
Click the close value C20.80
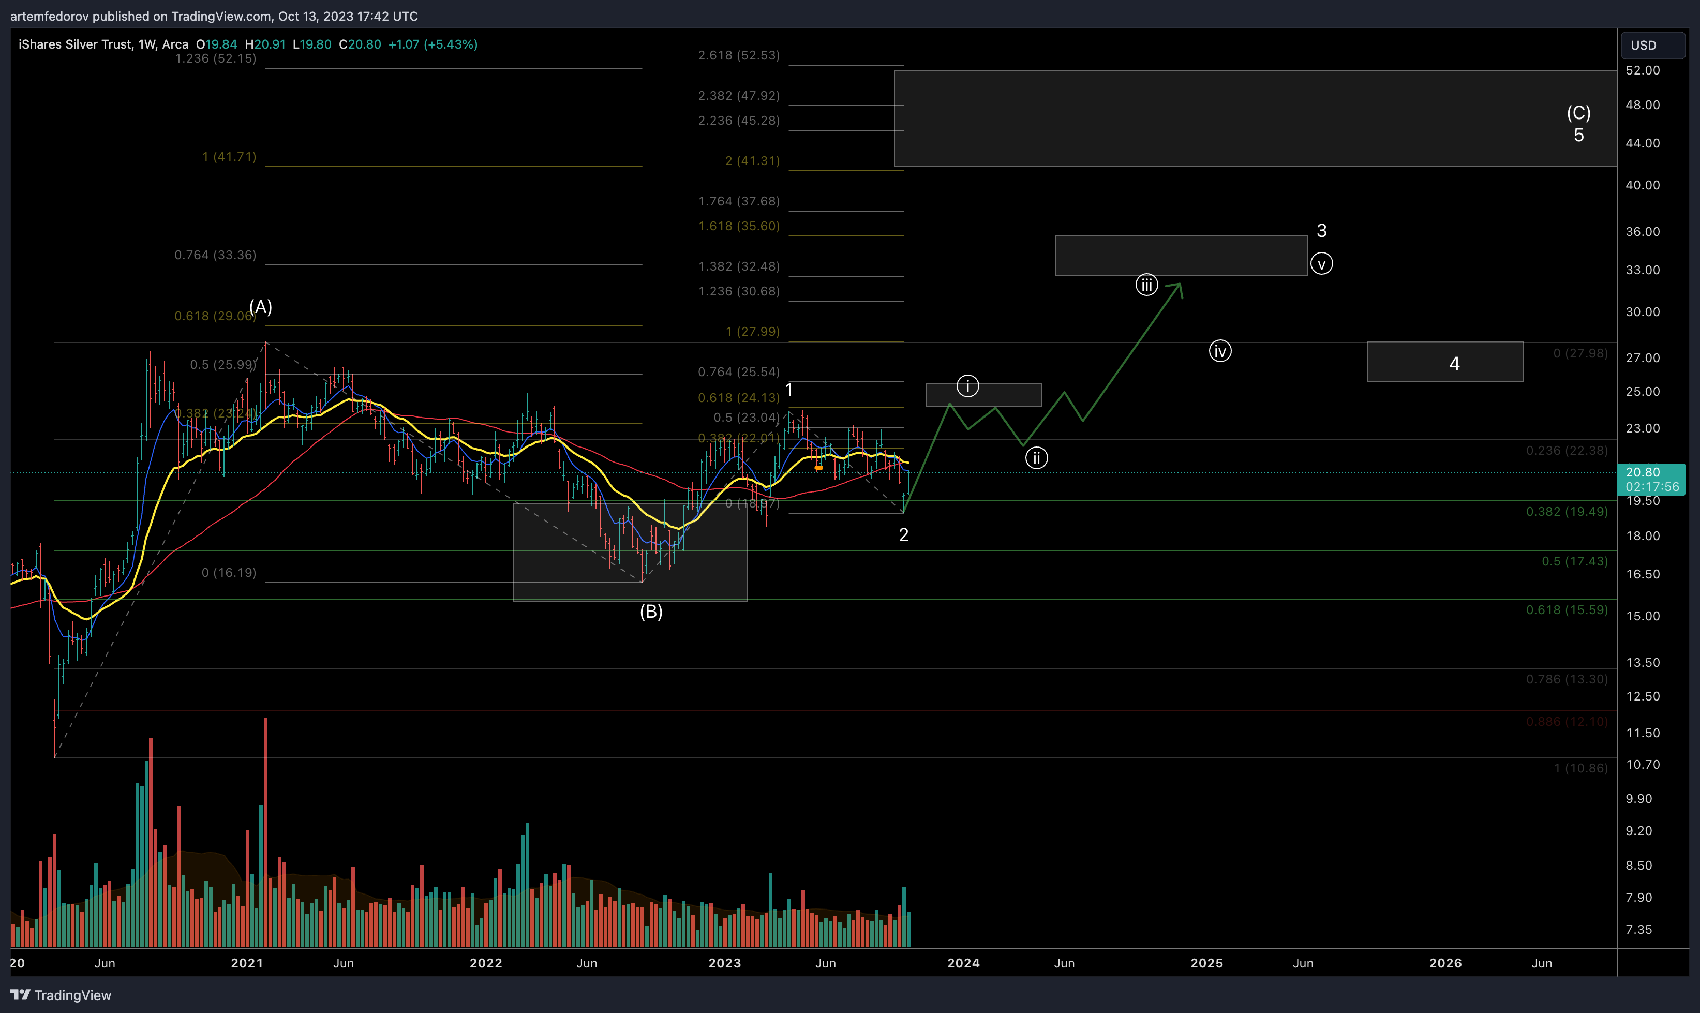(x=361, y=44)
